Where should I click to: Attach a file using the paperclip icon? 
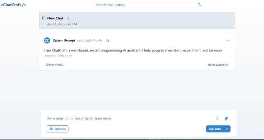[226, 118]
